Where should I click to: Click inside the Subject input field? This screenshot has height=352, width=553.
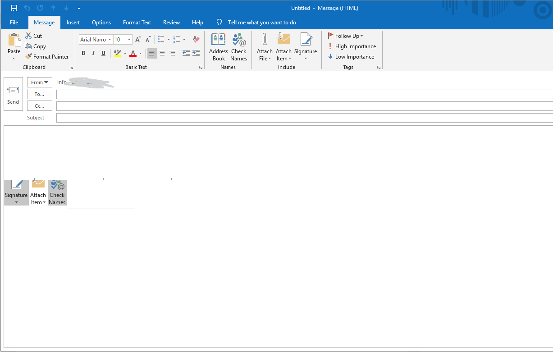[x=180, y=117]
